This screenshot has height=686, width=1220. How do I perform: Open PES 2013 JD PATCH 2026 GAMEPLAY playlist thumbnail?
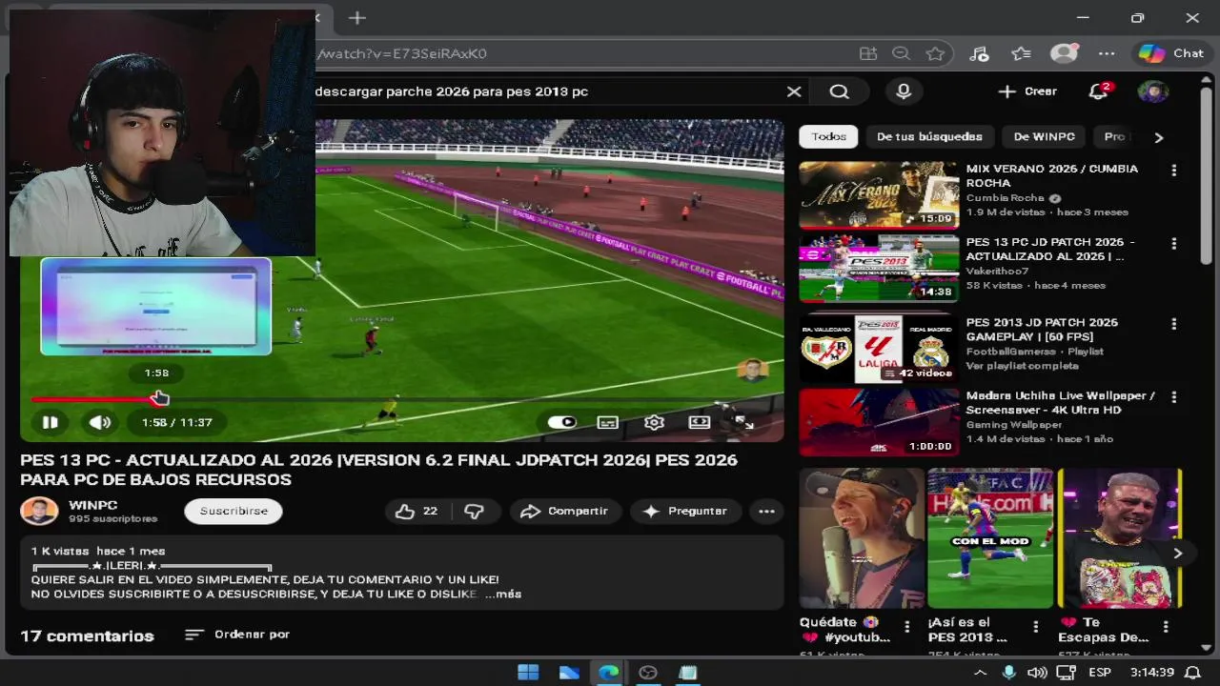tap(879, 349)
